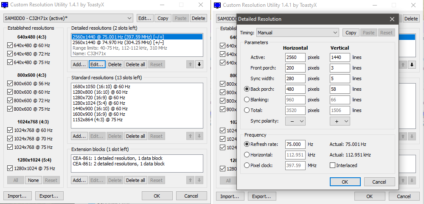Click Edit... under Detailed resolutions
This screenshot has width=424, height=204.
pyautogui.click(x=97, y=64)
